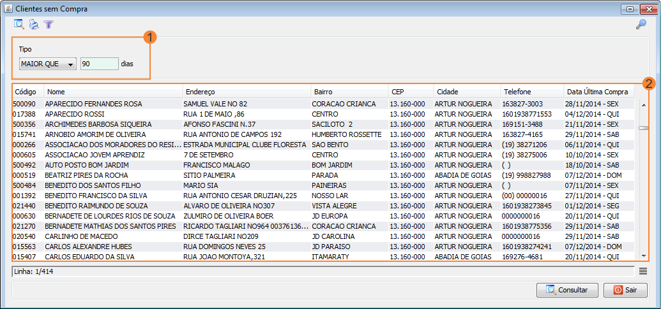661x309 pixels.
Task: Select row ASSOCIACAO JOVEM APRENDIZ
Action: point(323,155)
